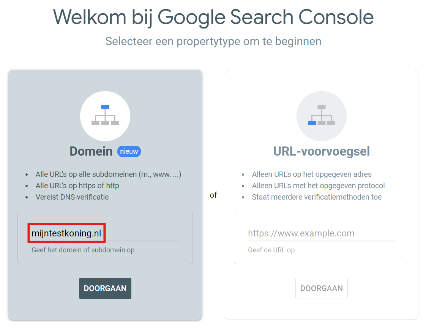
Task: Click the 'Geef het domein of subdomein op' hint
Action: click(x=83, y=250)
